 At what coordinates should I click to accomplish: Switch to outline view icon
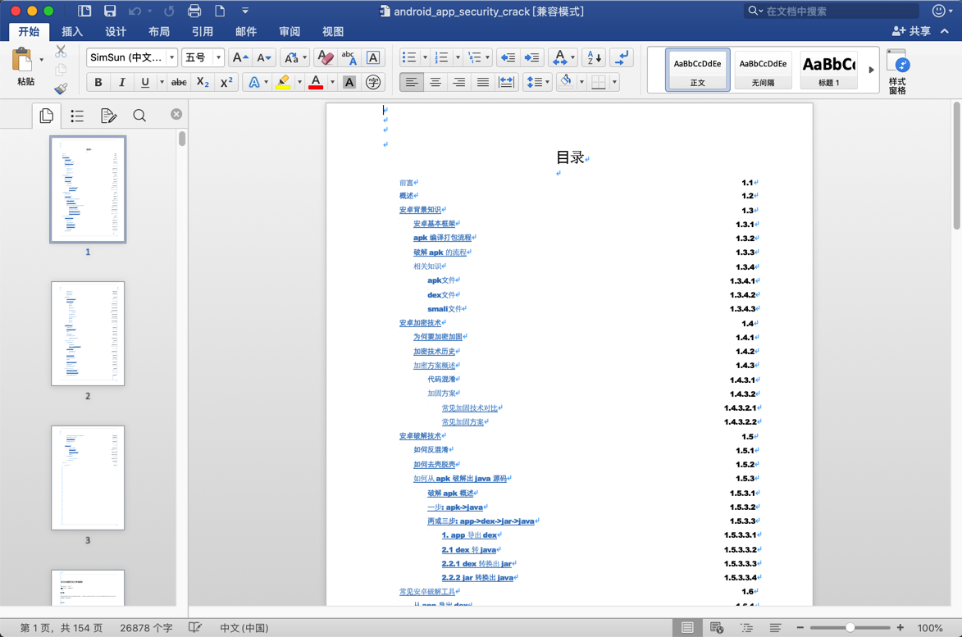click(746, 627)
